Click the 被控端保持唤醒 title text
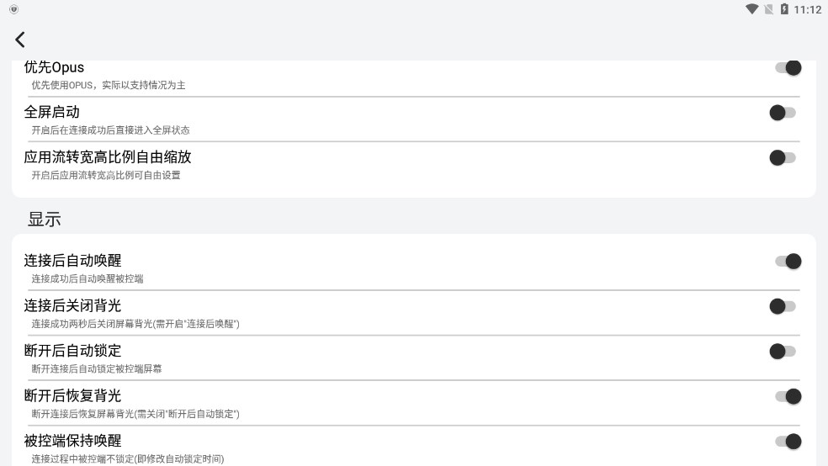The image size is (828, 466). coord(72,440)
